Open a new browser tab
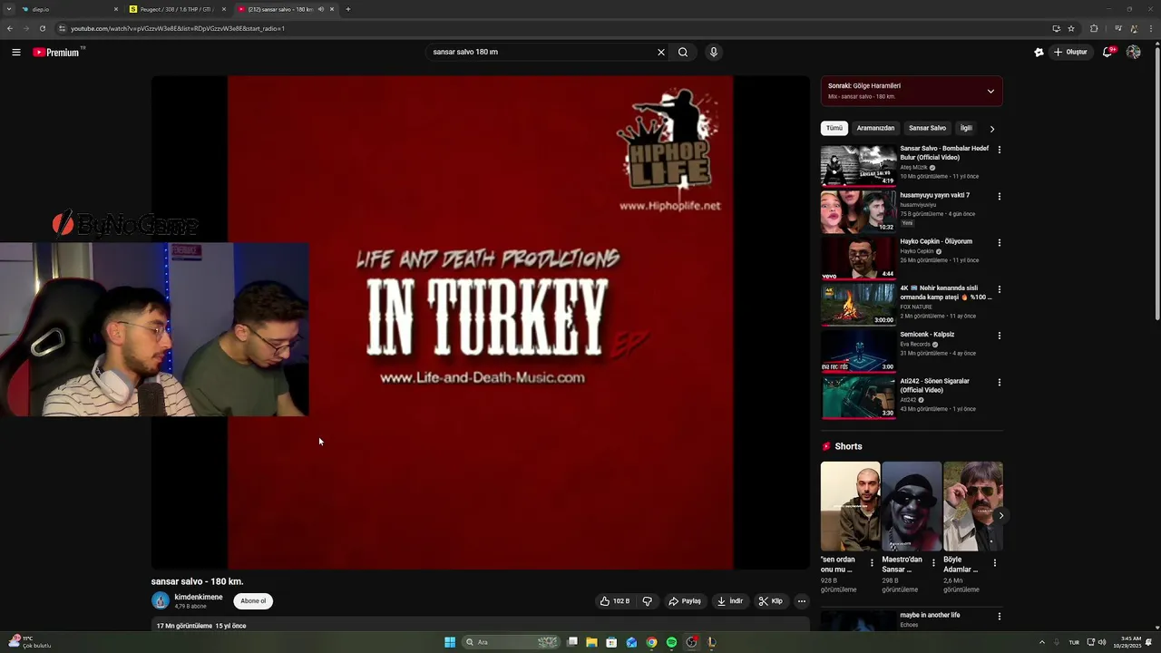The image size is (1161, 653). [348, 9]
